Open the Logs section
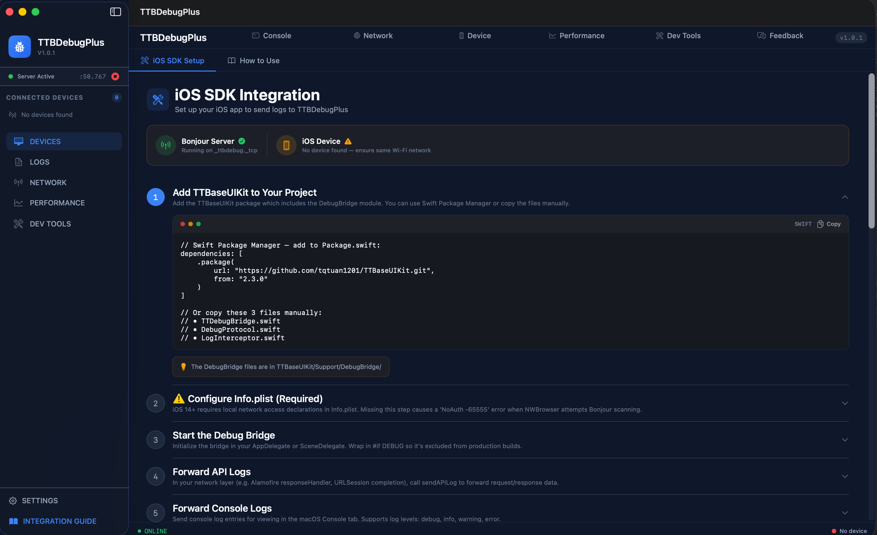This screenshot has width=877, height=535. 40,162
